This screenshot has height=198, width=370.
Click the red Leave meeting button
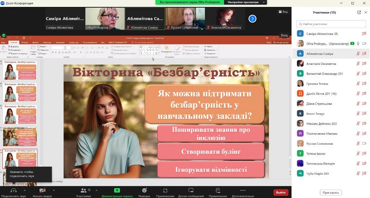pos(281,192)
